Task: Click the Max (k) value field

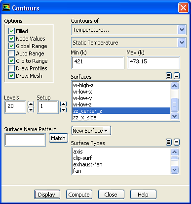Action: click(153, 62)
